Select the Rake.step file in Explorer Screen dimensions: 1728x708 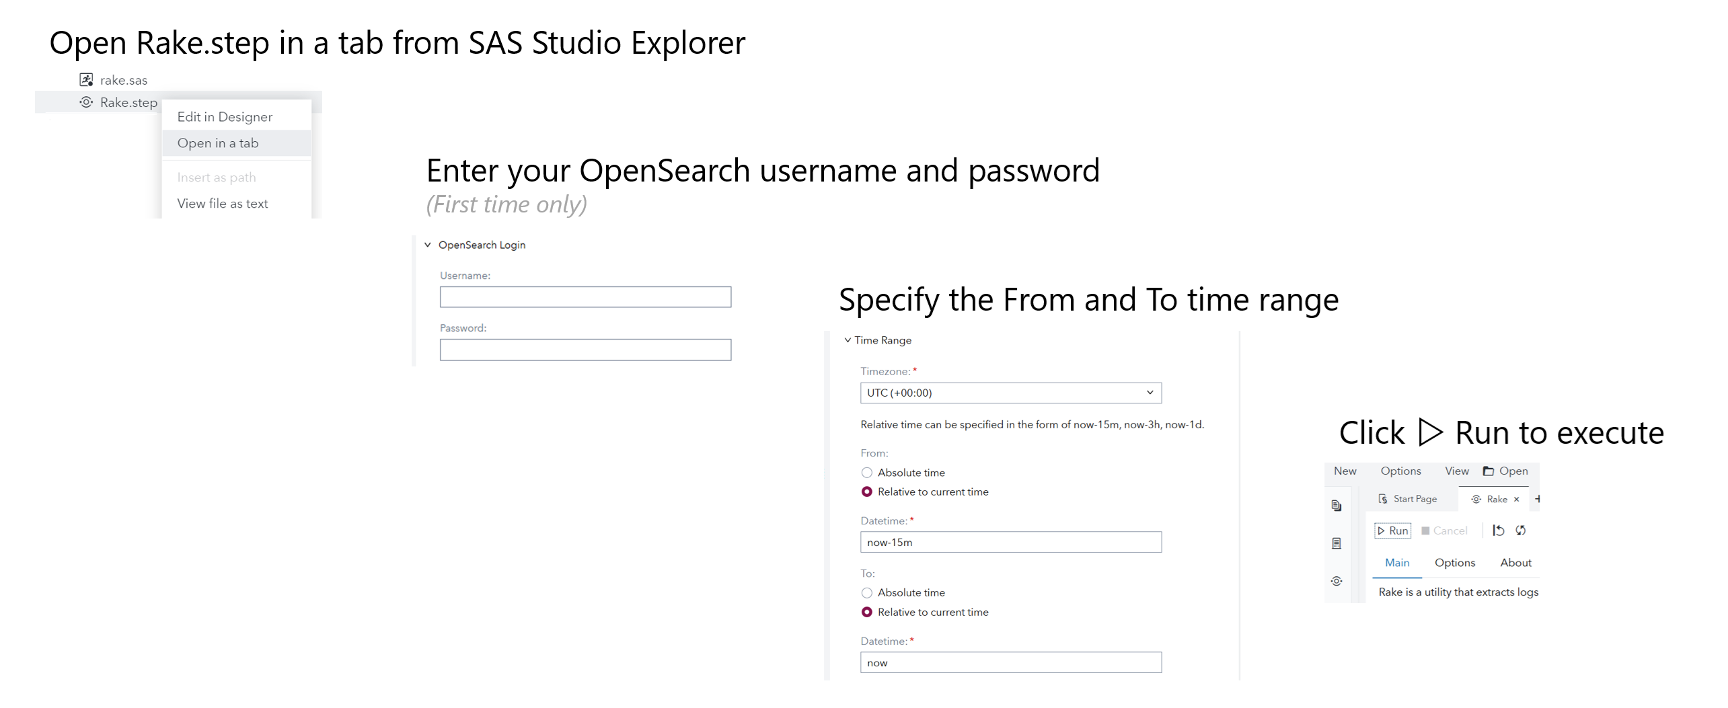click(119, 102)
